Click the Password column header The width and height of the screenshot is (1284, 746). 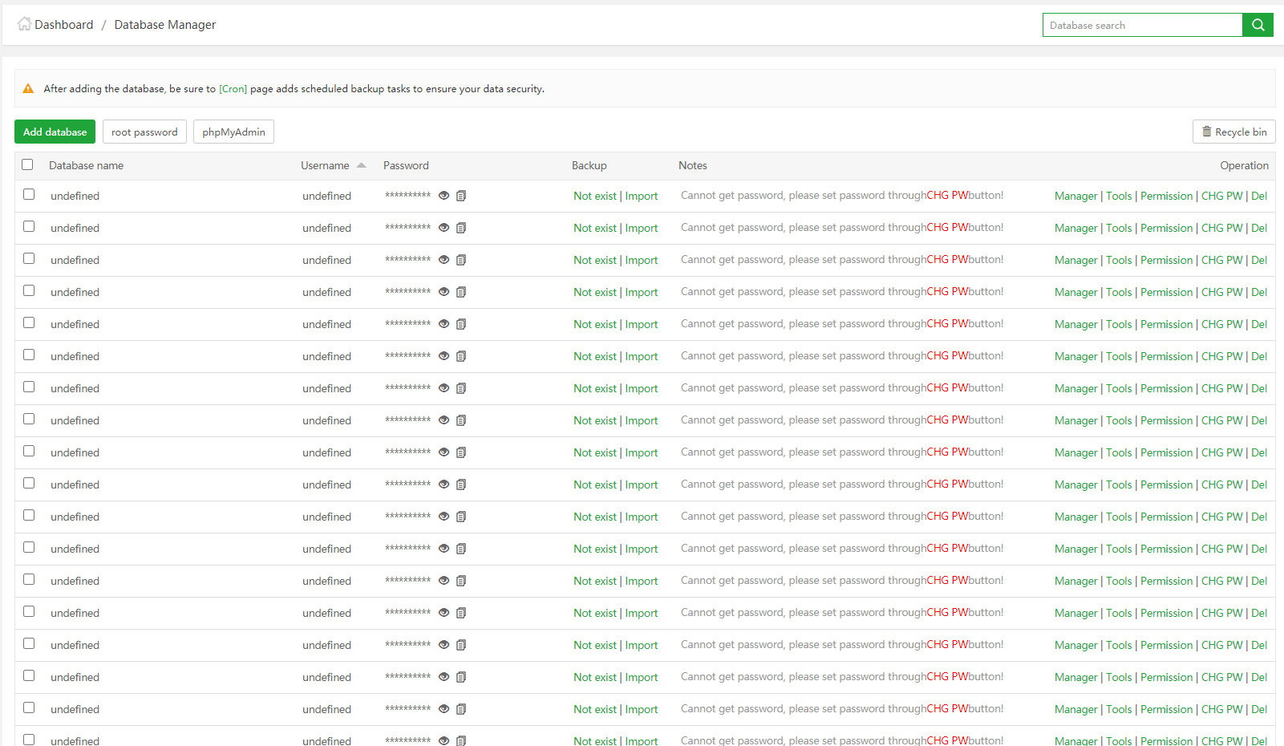(406, 166)
